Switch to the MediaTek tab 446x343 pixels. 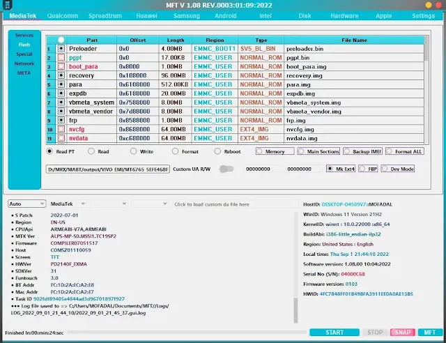(23, 16)
